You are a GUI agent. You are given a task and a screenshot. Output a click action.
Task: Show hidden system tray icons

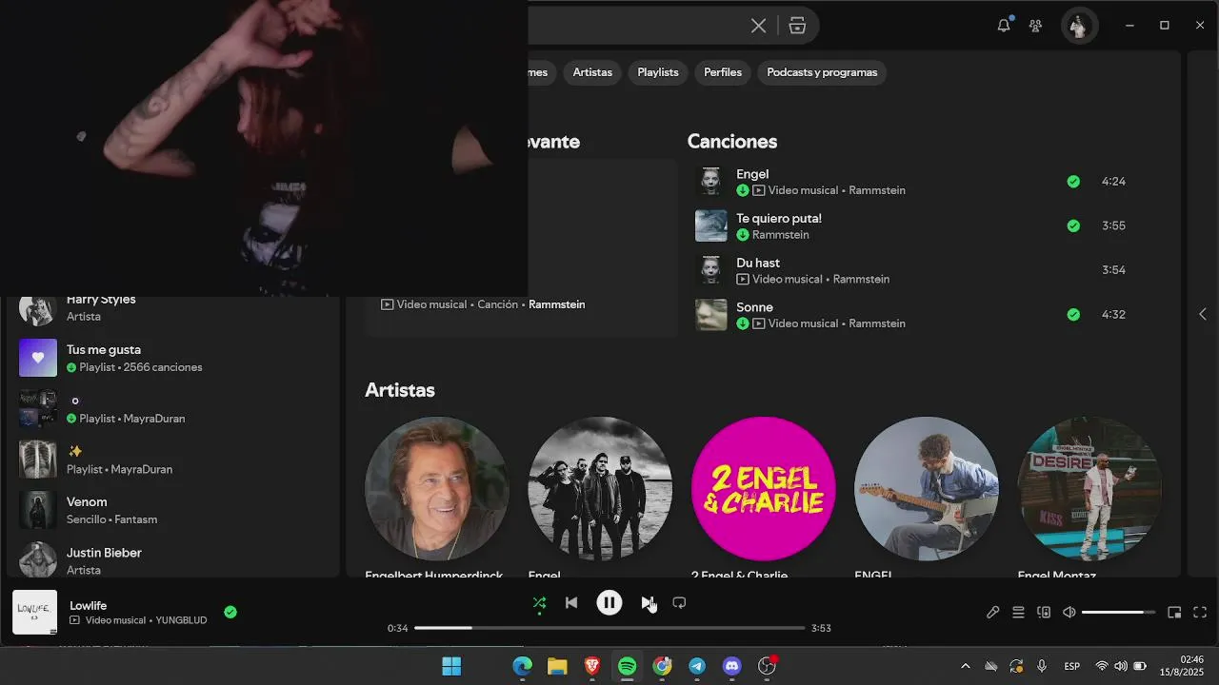click(965, 667)
